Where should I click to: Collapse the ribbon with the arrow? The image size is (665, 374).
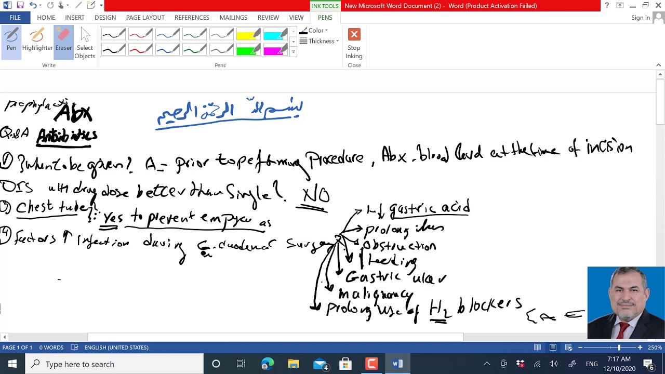pyautogui.click(x=659, y=65)
